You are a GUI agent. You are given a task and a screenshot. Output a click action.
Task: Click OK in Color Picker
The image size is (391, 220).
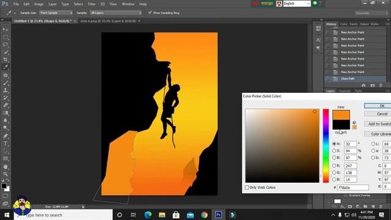(x=379, y=106)
